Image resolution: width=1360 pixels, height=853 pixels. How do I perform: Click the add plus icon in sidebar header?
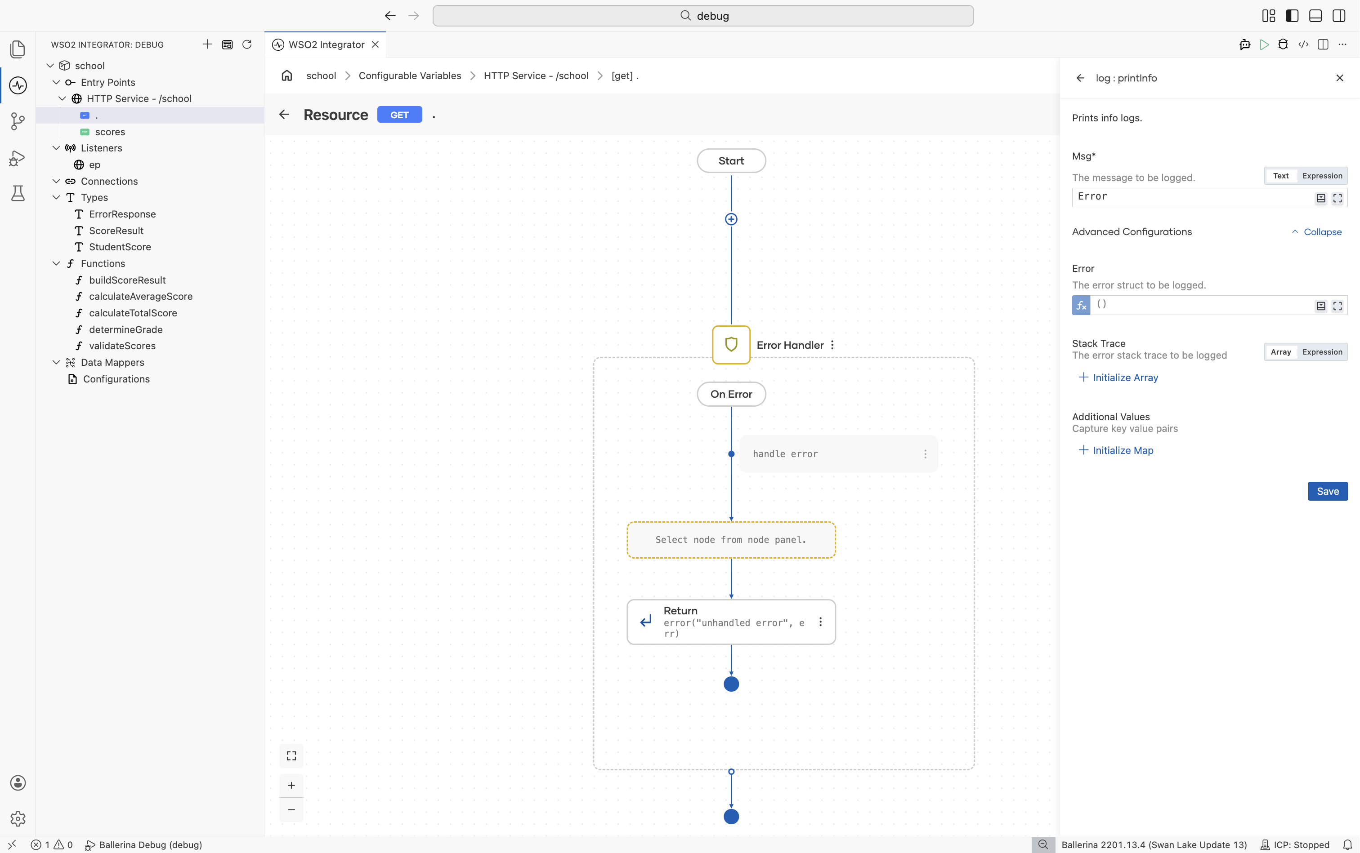coord(207,44)
